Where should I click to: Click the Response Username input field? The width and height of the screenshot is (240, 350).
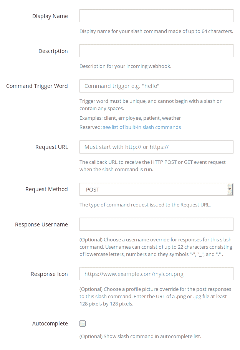tap(156, 224)
